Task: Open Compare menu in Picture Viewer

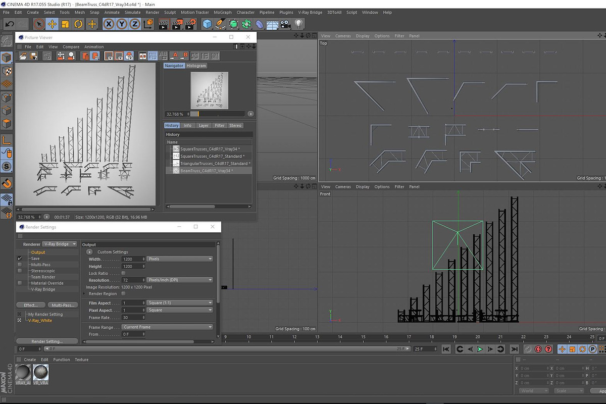Action: pos(71,47)
